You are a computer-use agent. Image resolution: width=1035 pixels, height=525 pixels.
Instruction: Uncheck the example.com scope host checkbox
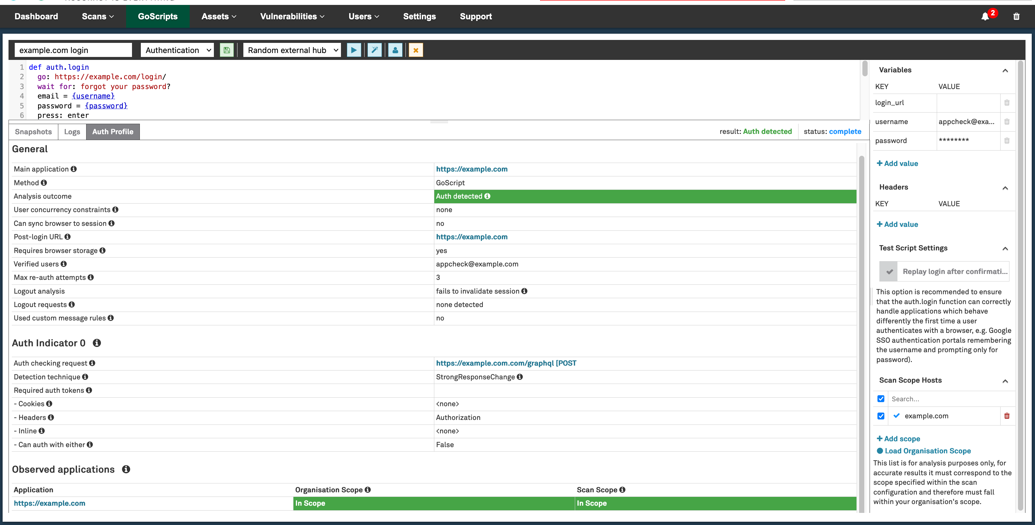click(881, 416)
